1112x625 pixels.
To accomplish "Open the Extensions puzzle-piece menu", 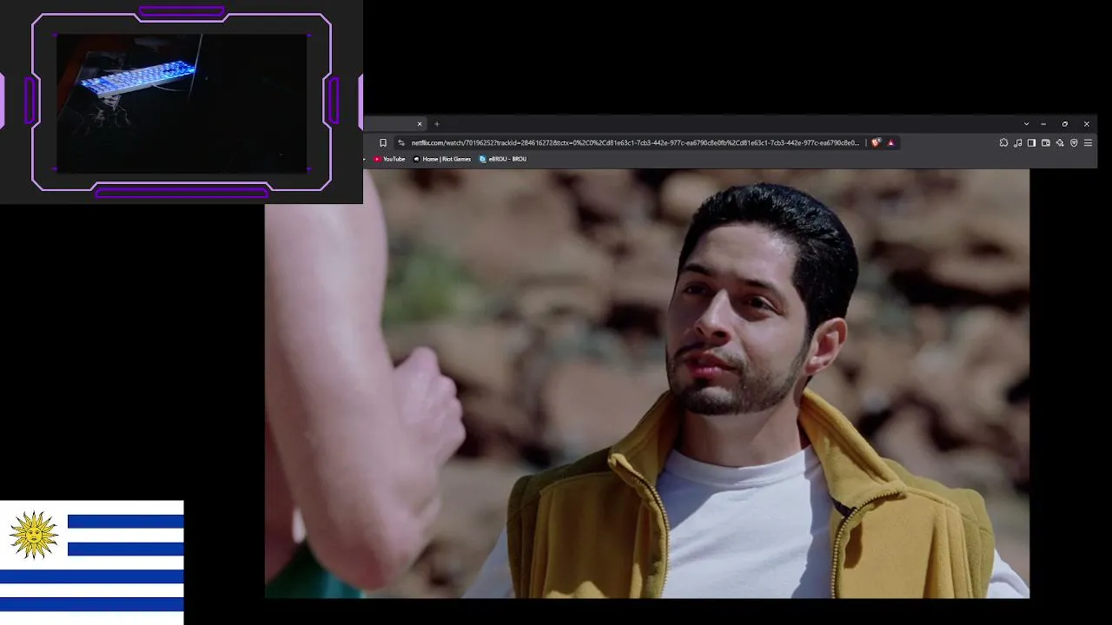I will 1003,142.
